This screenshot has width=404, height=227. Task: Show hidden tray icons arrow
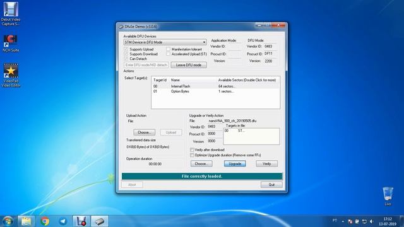pyautogui.click(x=343, y=221)
